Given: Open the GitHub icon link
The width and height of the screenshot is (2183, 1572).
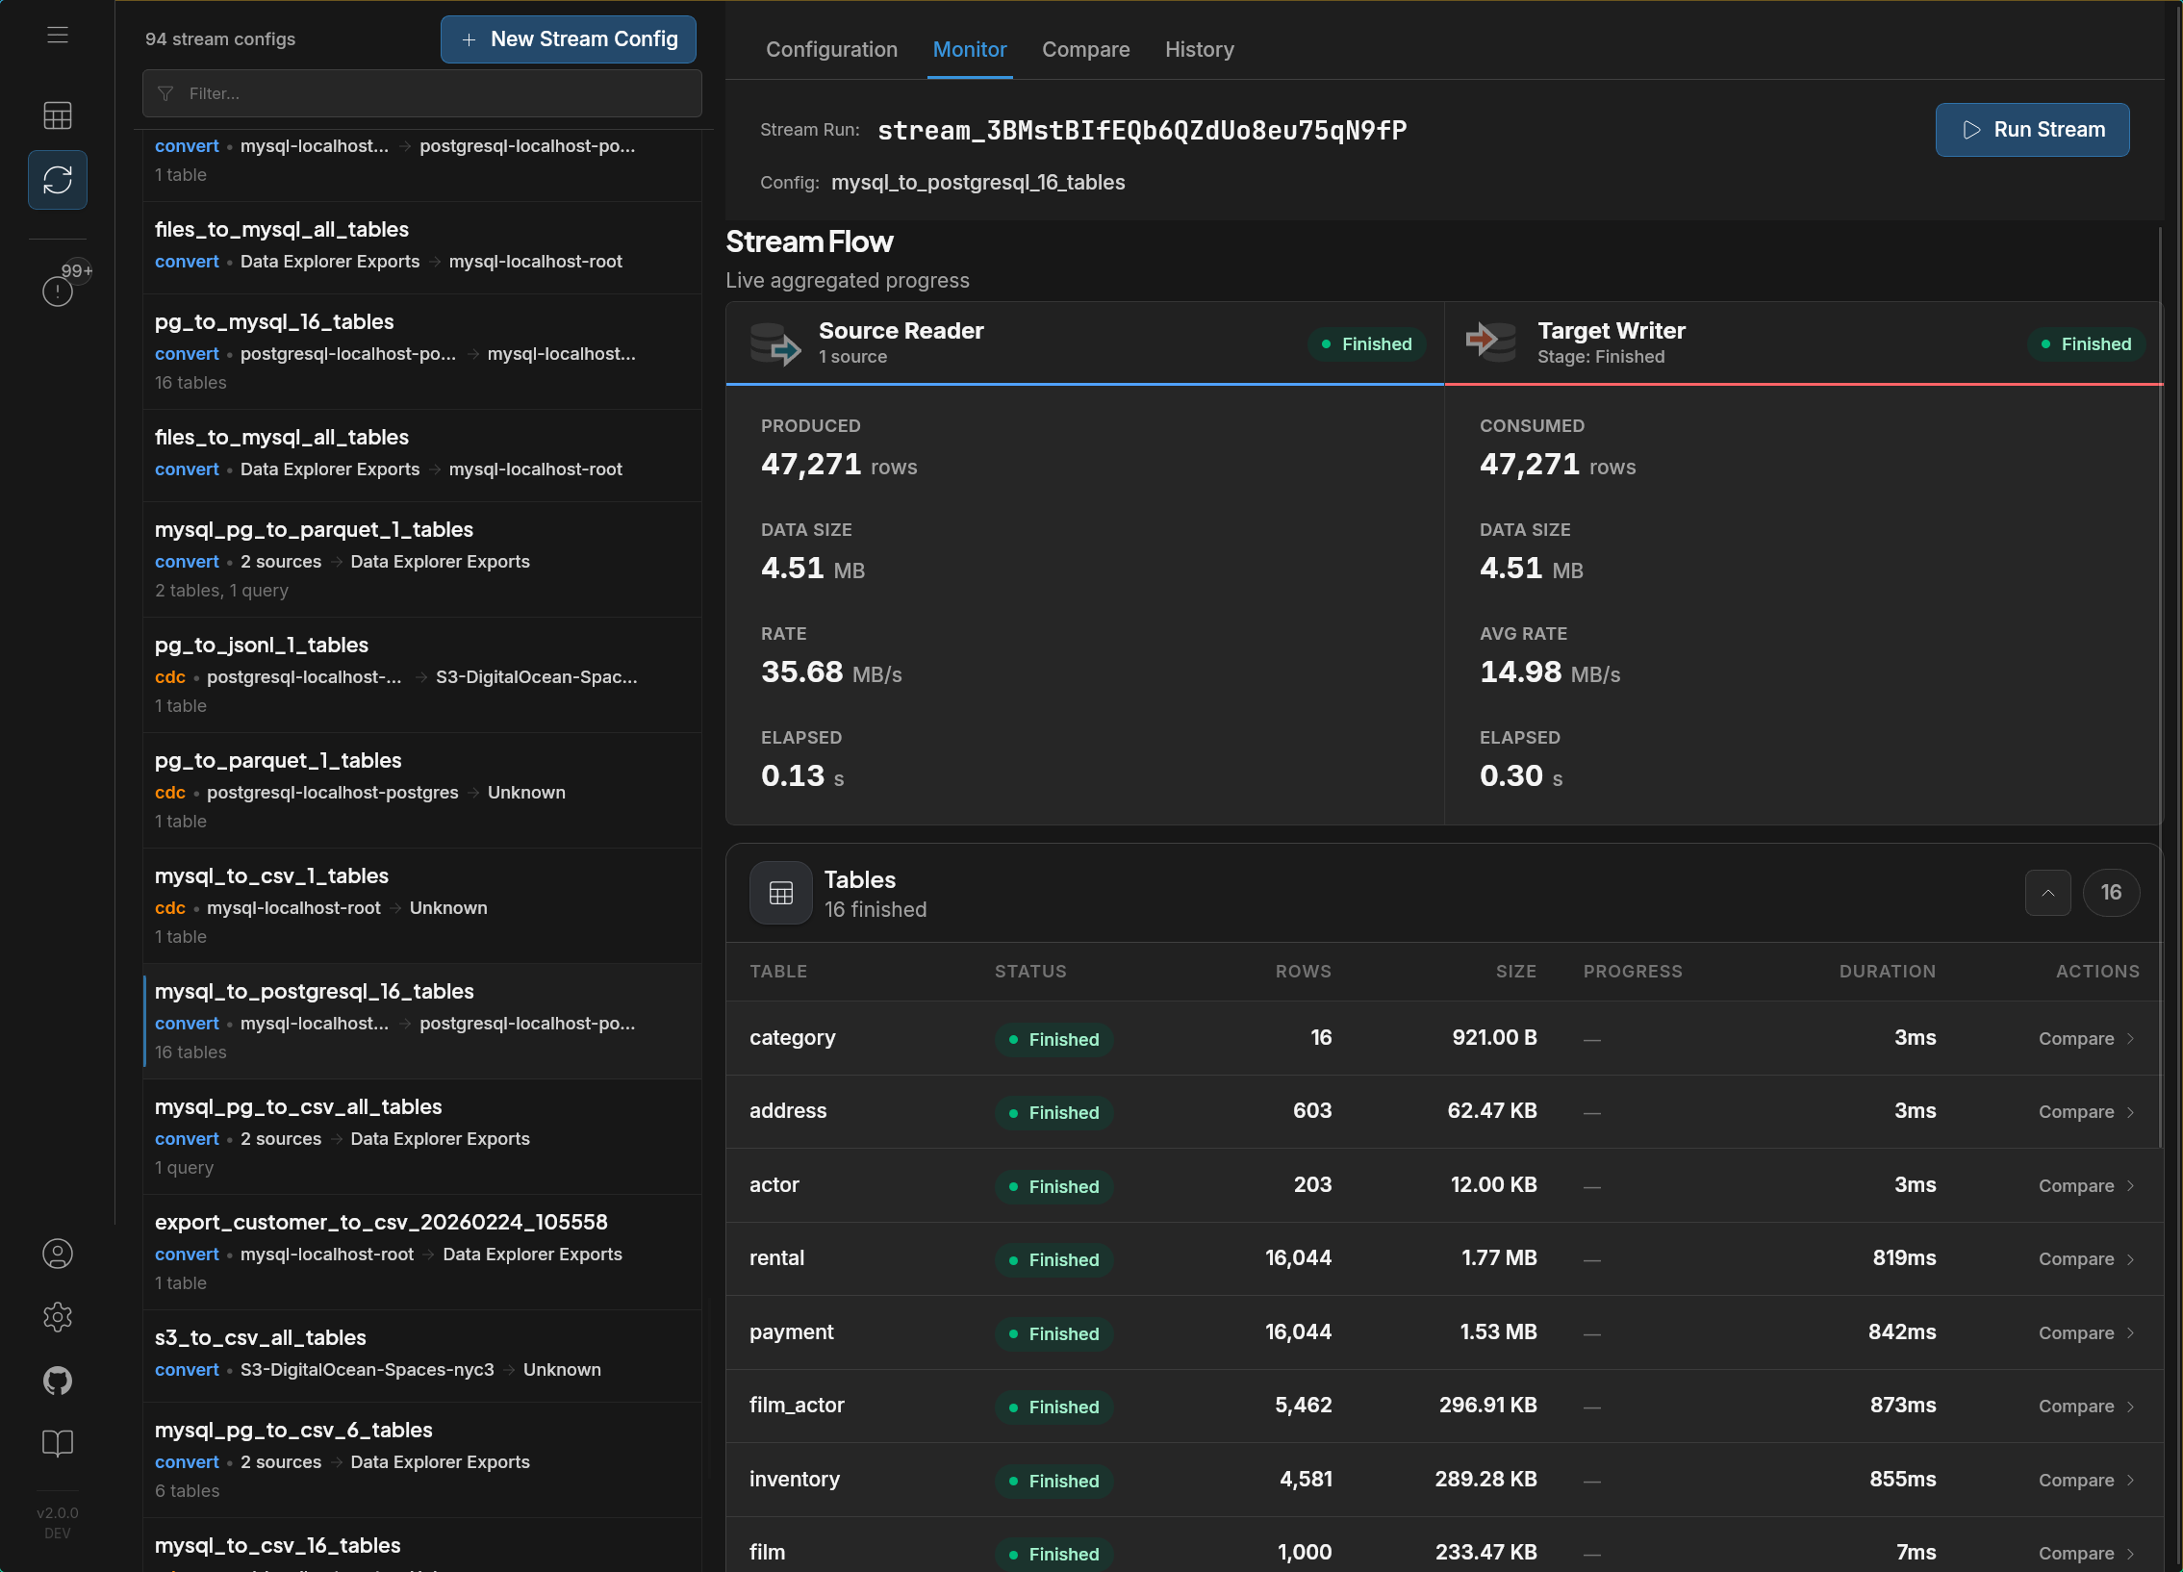Looking at the screenshot, I should point(58,1381).
